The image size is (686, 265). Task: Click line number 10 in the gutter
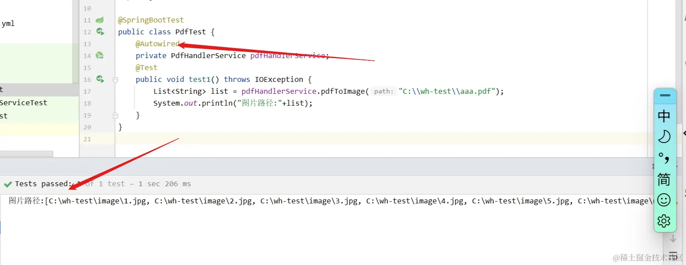[x=87, y=8]
